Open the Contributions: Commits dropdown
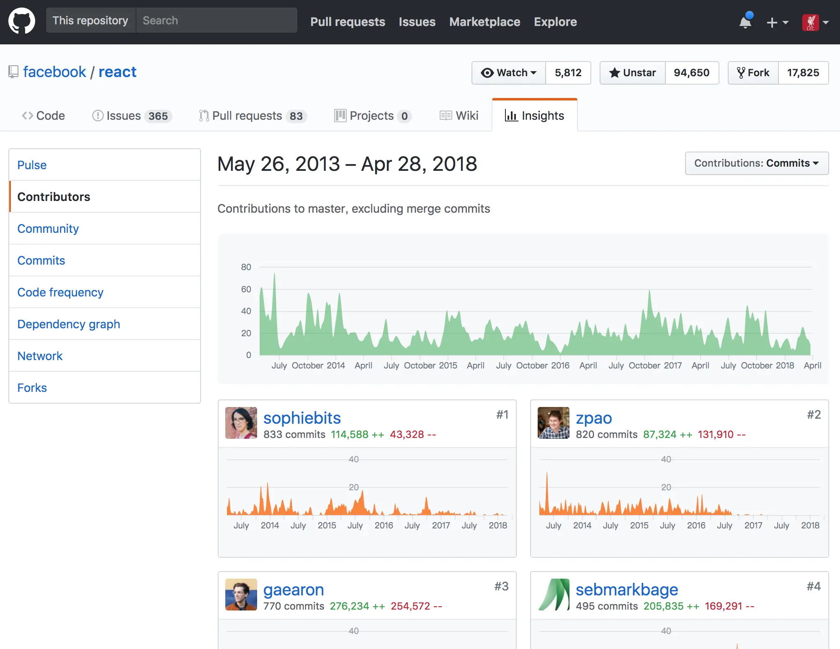 [x=757, y=163]
